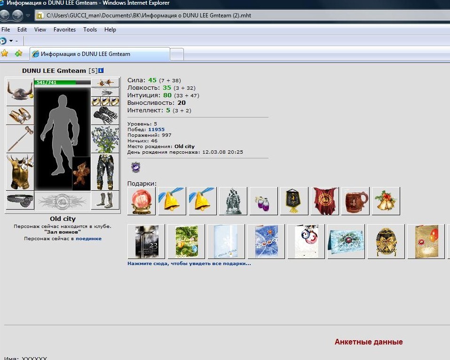The width and height of the screenshot is (450, 360).
Task: Click the "Зал воинов" location text
Action: tap(62, 232)
